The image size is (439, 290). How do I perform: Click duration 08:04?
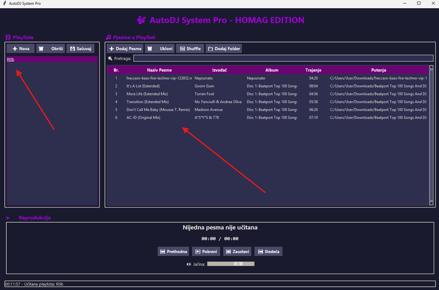pyautogui.click(x=313, y=86)
